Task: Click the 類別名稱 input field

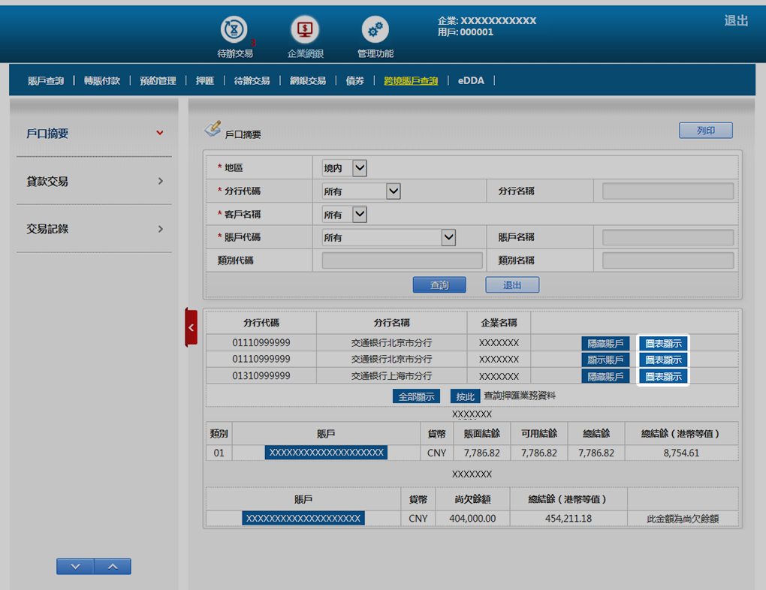Action: pyautogui.click(x=668, y=260)
